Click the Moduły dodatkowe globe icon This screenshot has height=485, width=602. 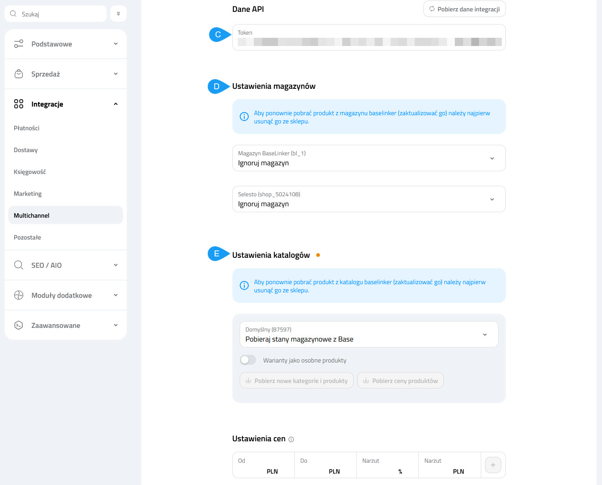pos(18,295)
